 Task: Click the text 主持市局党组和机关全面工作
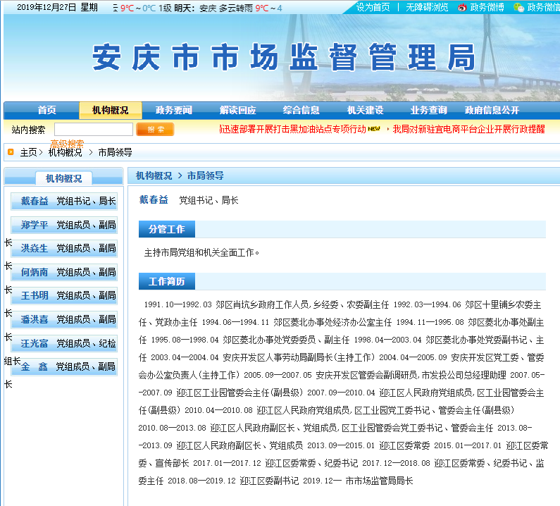201,252
